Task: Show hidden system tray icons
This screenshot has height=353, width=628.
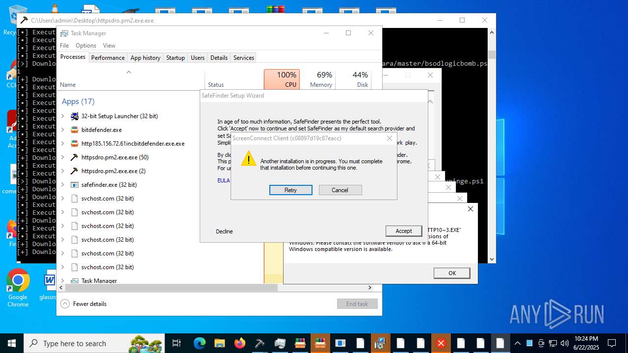Action: click(518, 343)
